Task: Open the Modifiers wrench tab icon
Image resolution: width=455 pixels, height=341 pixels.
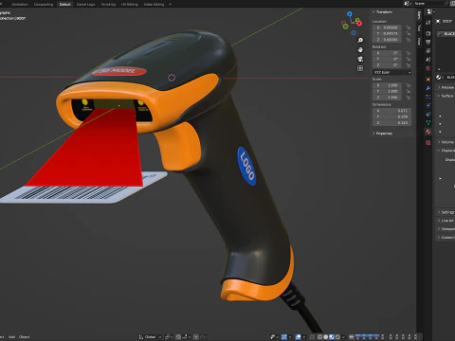Action: tap(428, 88)
